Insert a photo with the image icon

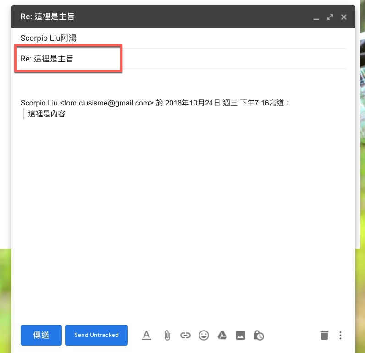[240, 335]
